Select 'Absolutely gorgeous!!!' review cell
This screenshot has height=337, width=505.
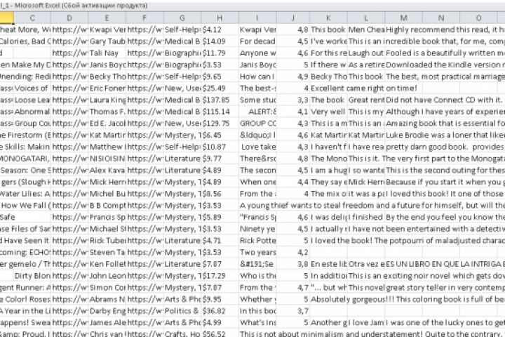tap(408, 299)
